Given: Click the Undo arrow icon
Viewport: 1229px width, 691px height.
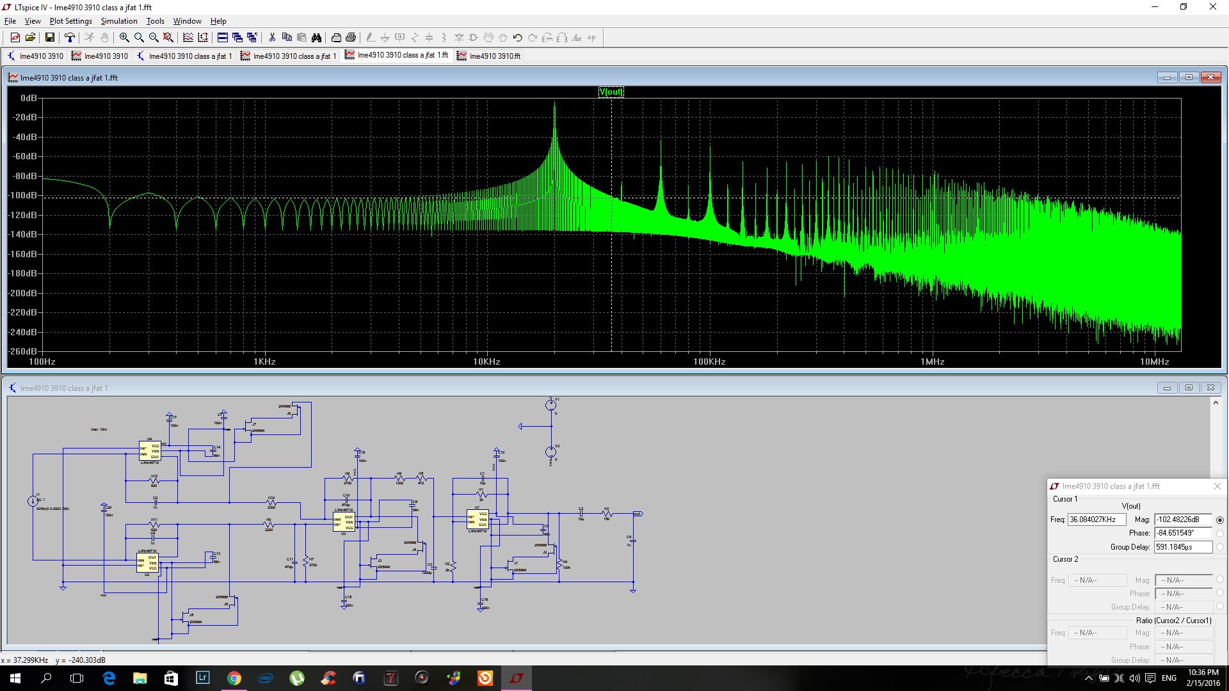Looking at the screenshot, I should coord(518,38).
